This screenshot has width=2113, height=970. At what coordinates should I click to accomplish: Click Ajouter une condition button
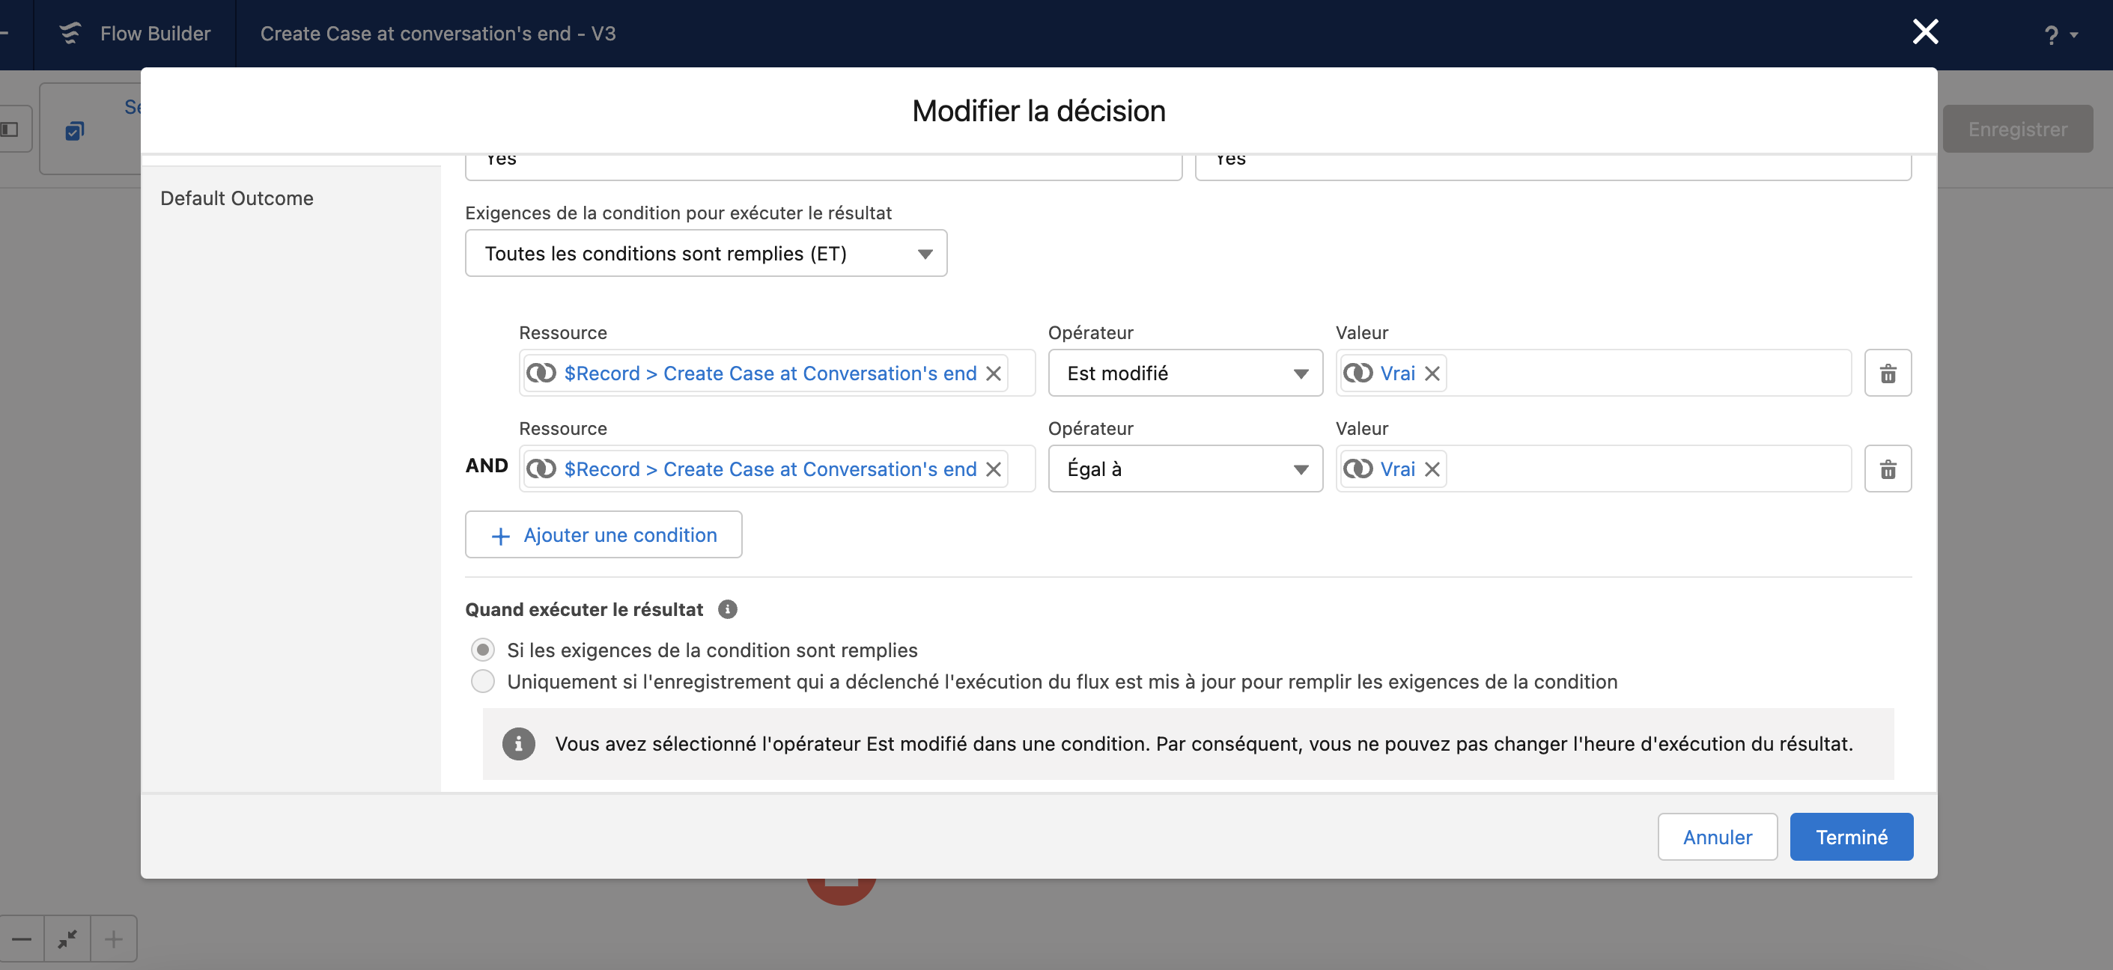603,534
